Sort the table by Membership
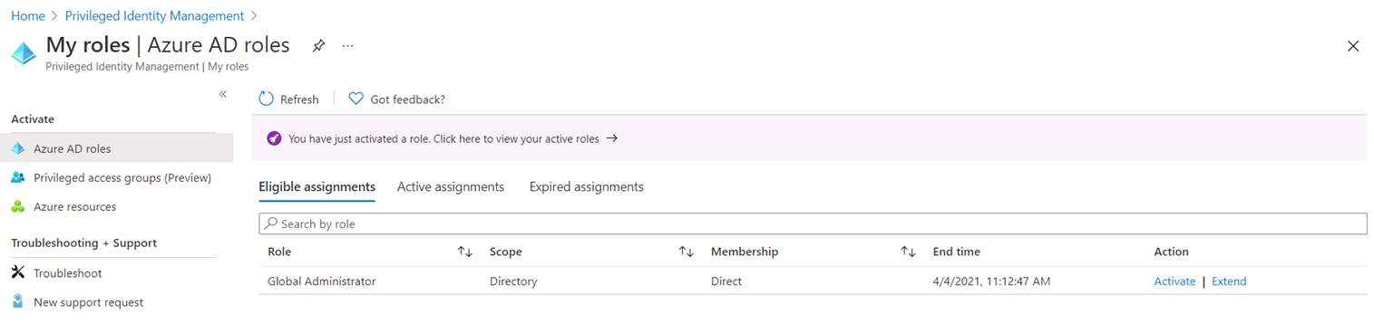1374x333 pixels. tap(908, 252)
